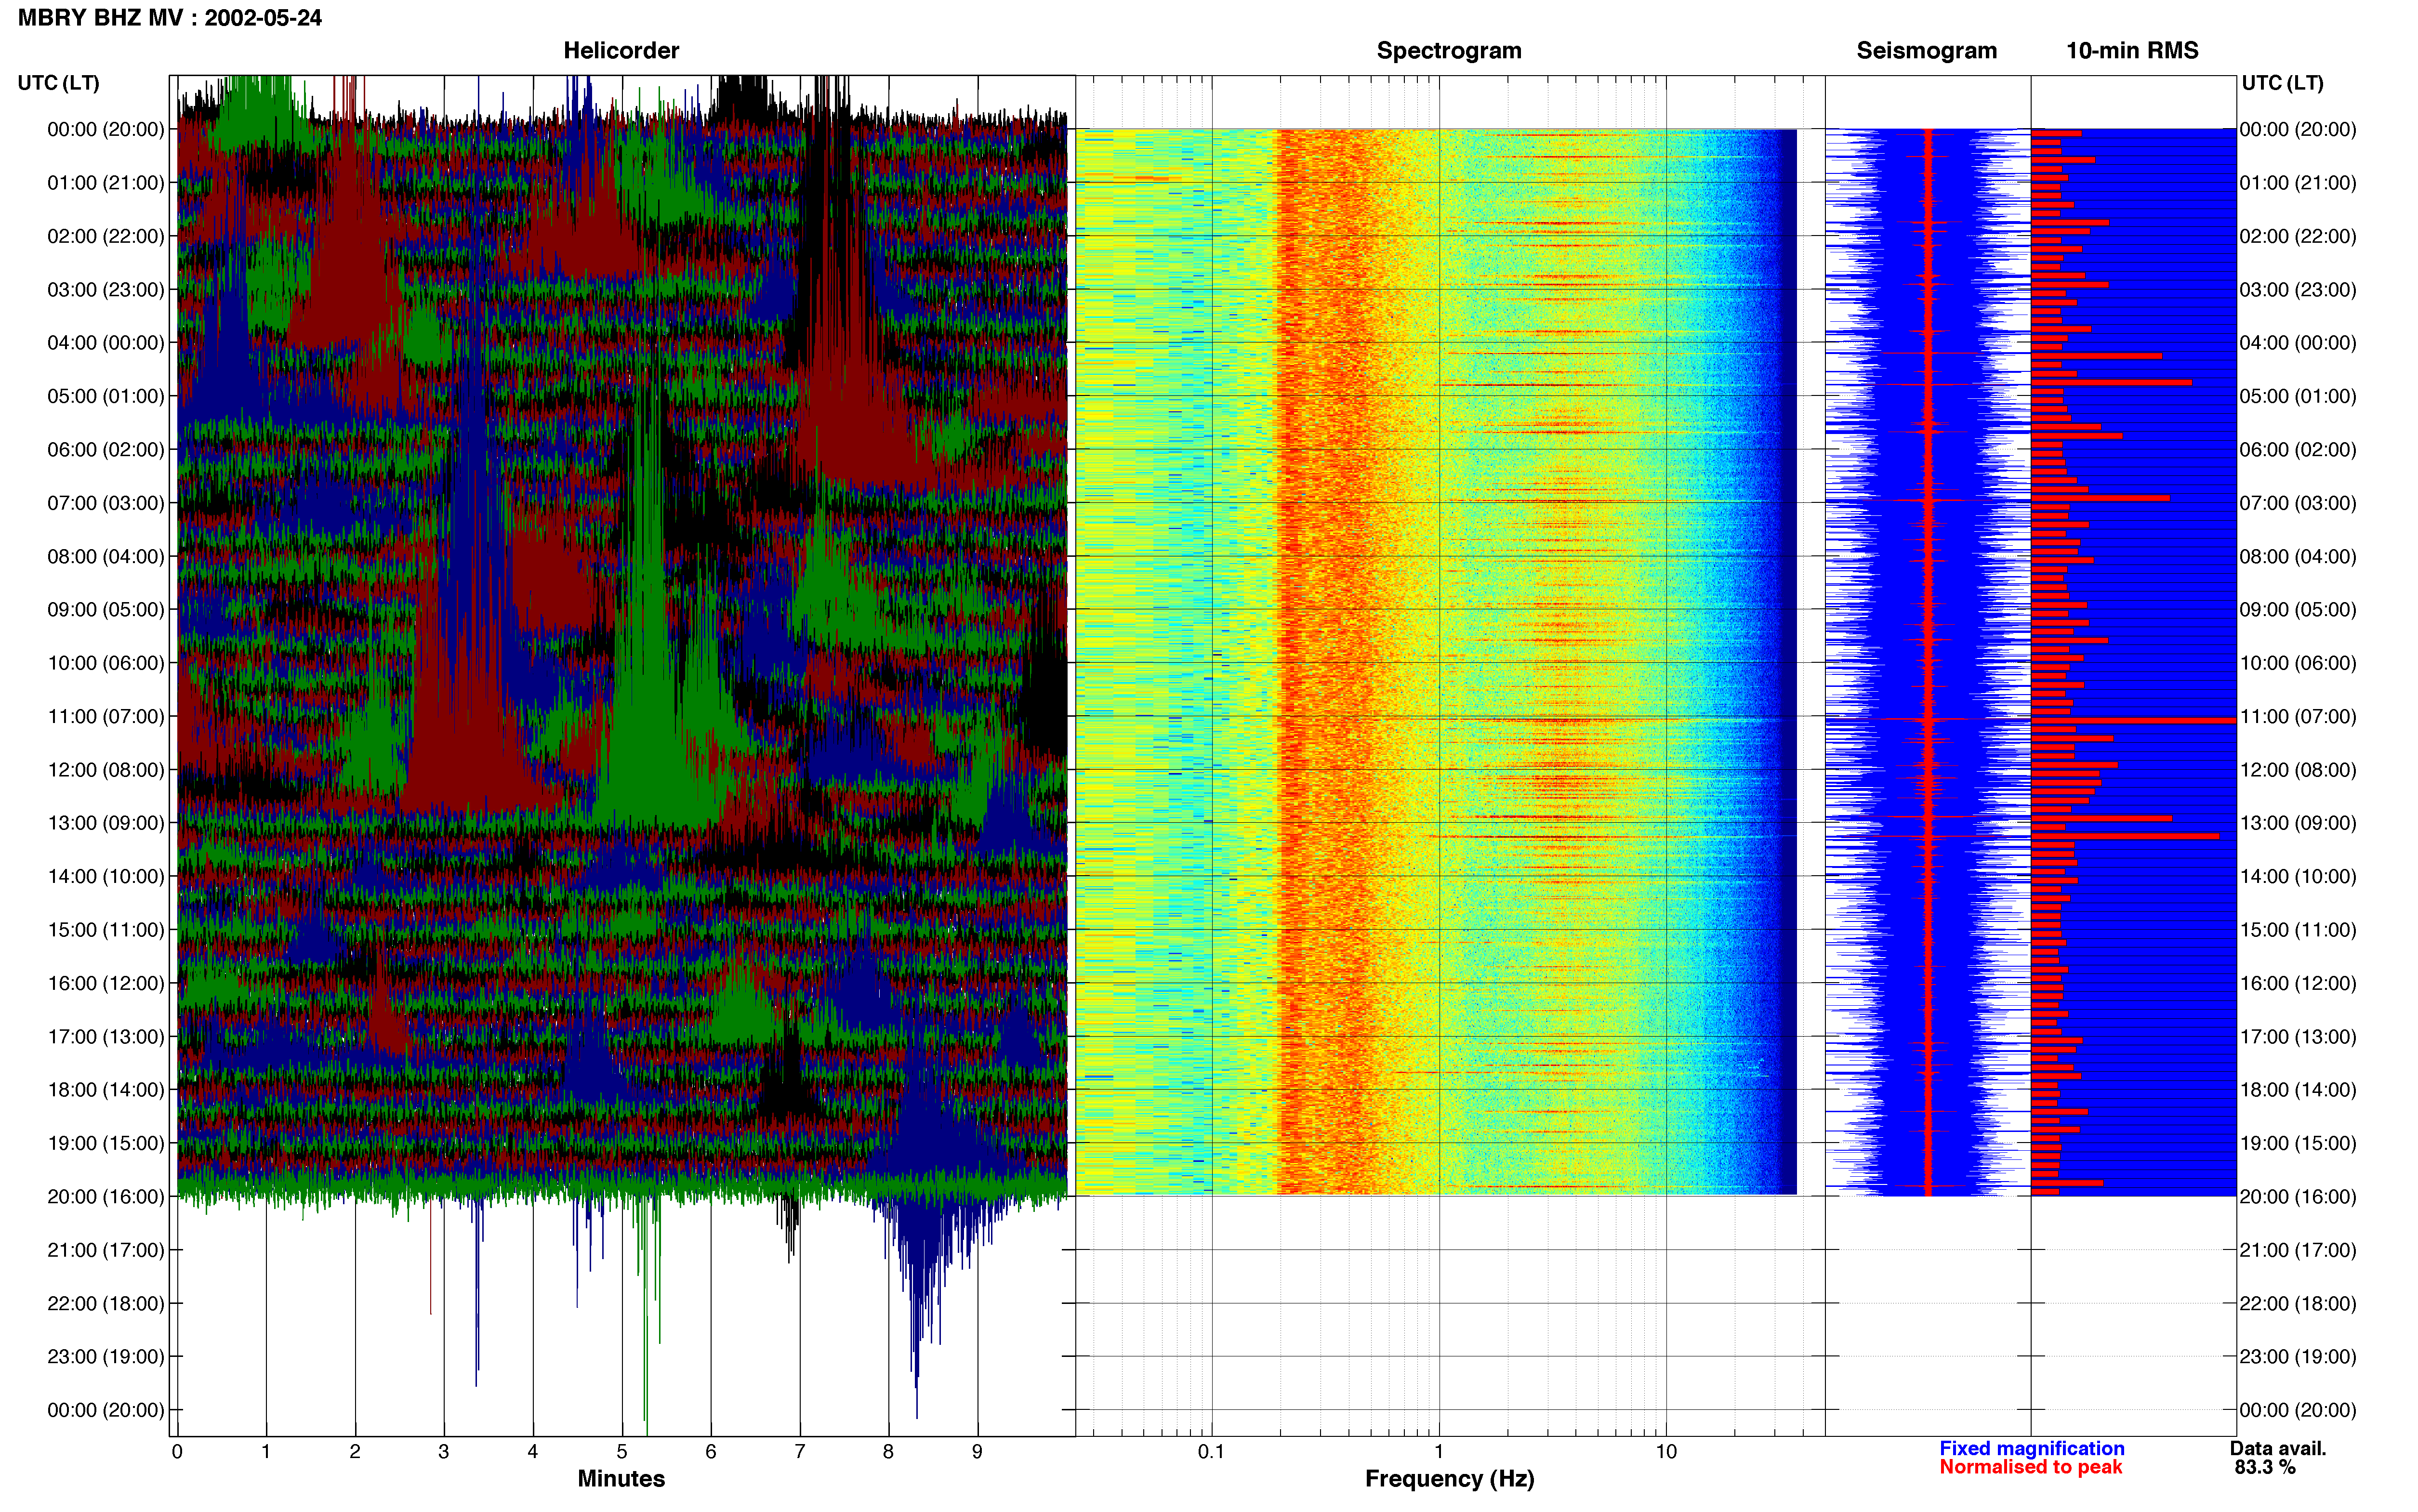This screenshot has width=2418, height=1512.
Task: Click 'UTC (LT)' label beside the RMS panel
Action: 2282,83
